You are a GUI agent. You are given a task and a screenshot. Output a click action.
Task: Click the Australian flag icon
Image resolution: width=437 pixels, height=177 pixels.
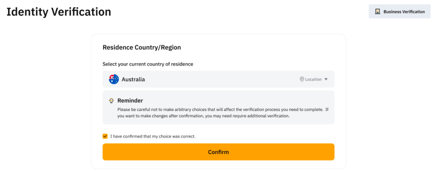114,79
